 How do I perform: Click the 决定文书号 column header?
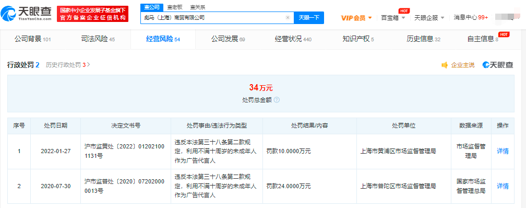(126, 125)
